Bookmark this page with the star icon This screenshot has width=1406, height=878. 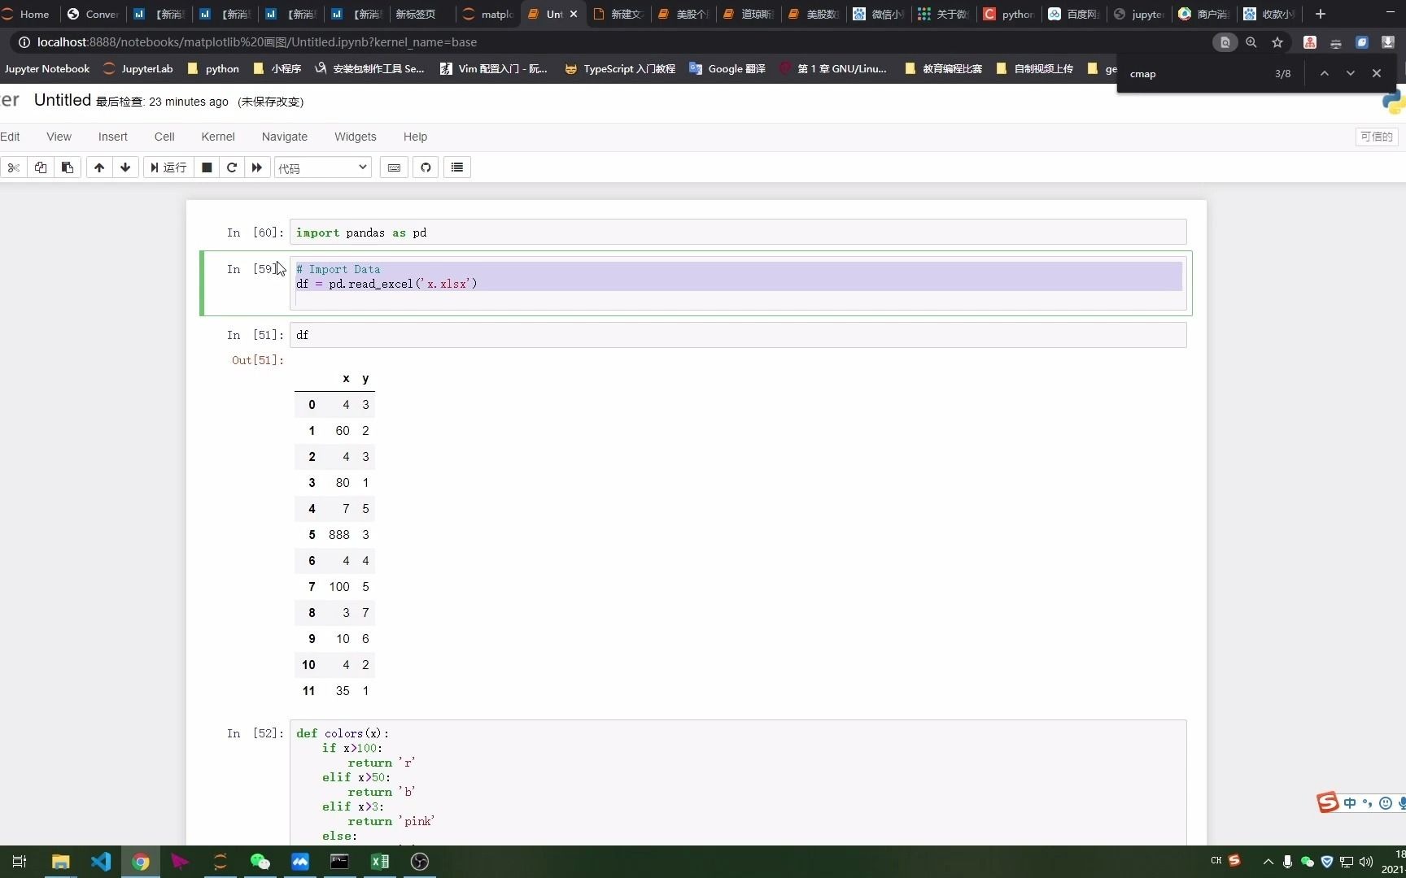1277,42
